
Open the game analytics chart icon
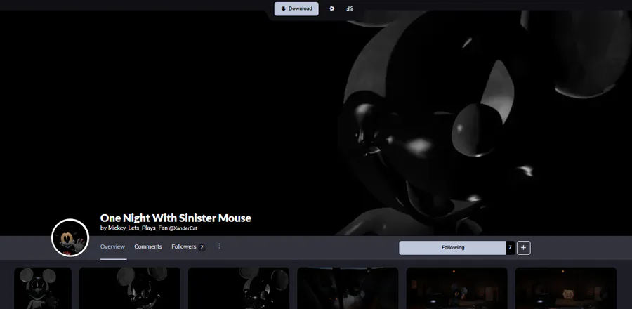(x=350, y=8)
